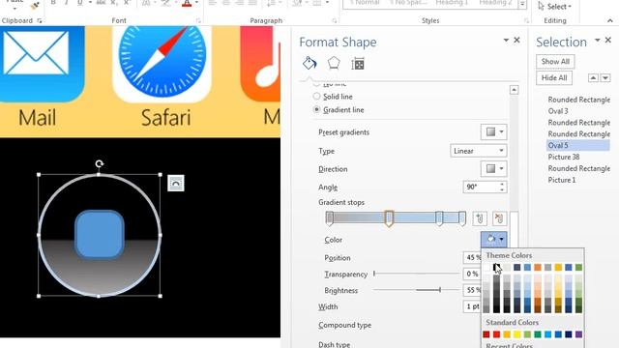Viewport: 619px width, 348px height.
Task: Pick the light blue standard color swatch
Action: coord(548,334)
